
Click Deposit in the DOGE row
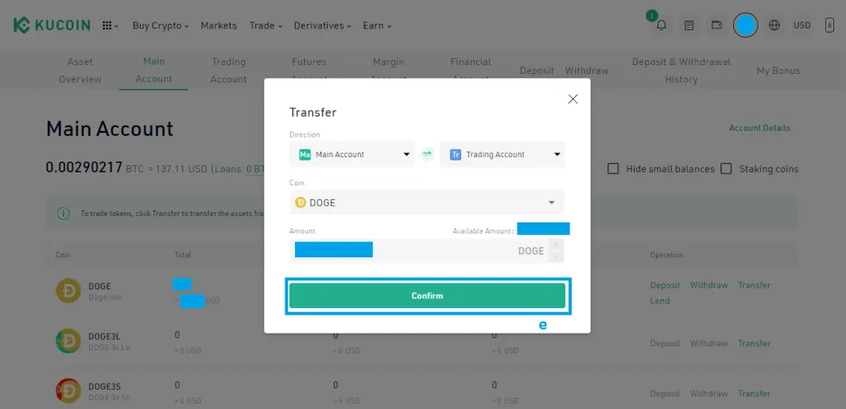click(665, 285)
